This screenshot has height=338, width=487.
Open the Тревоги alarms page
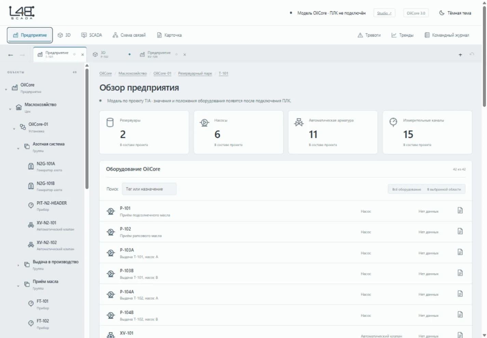click(x=369, y=35)
